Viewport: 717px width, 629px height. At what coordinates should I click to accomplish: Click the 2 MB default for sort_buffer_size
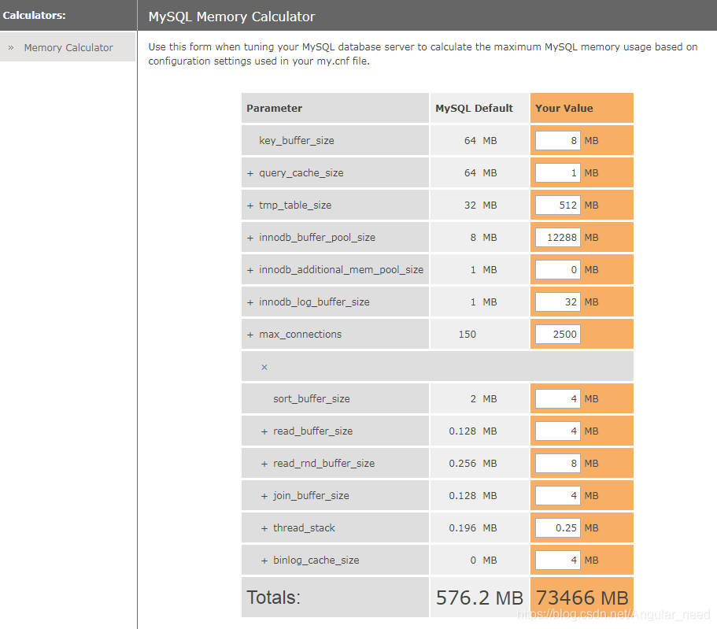click(483, 399)
